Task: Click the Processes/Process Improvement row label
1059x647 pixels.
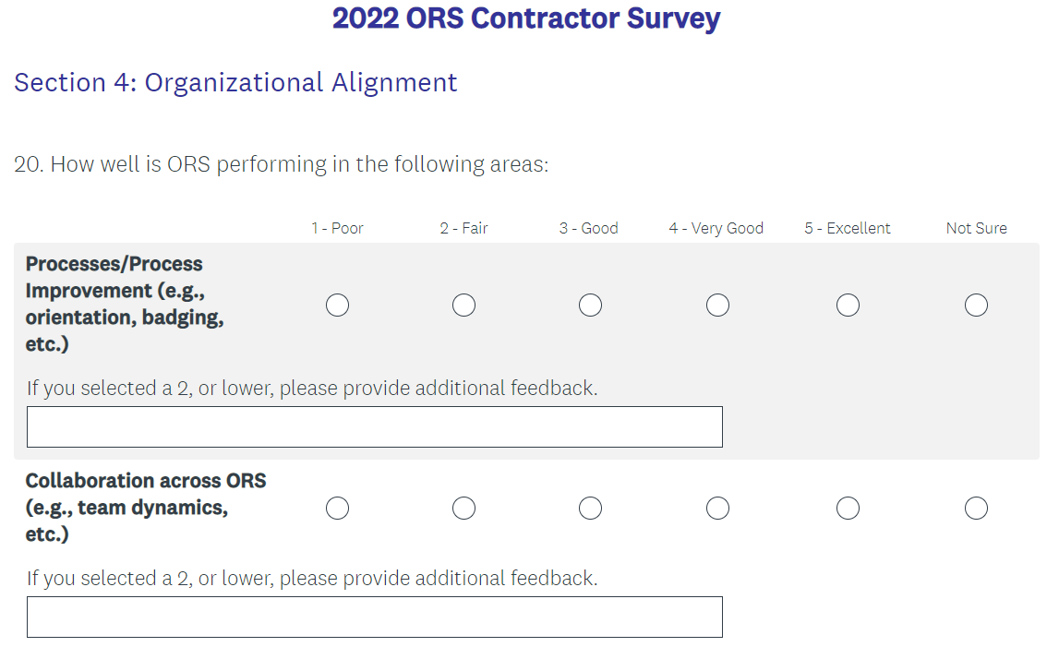Action: point(125,304)
